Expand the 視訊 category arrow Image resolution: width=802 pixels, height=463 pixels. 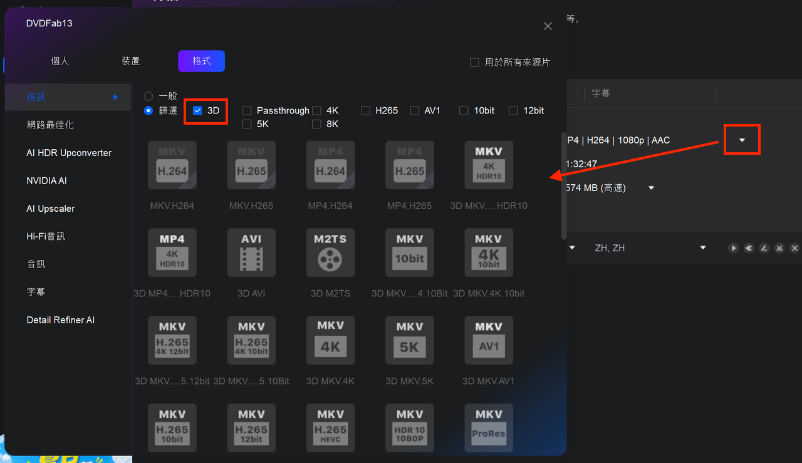(115, 97)
